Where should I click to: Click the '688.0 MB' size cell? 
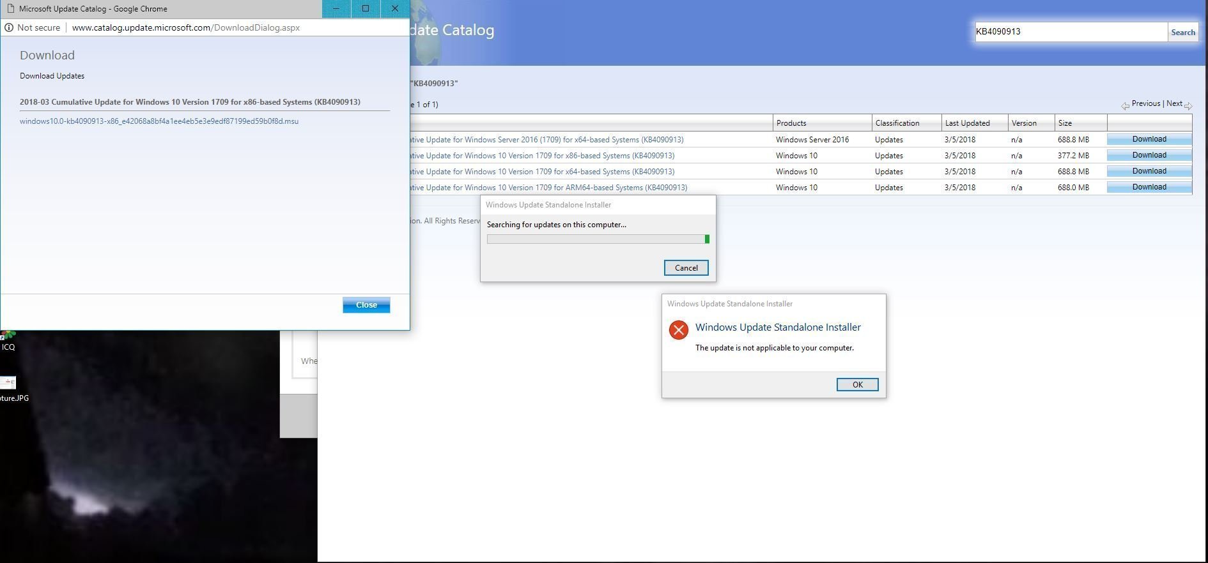click(x=1073, y=188)
